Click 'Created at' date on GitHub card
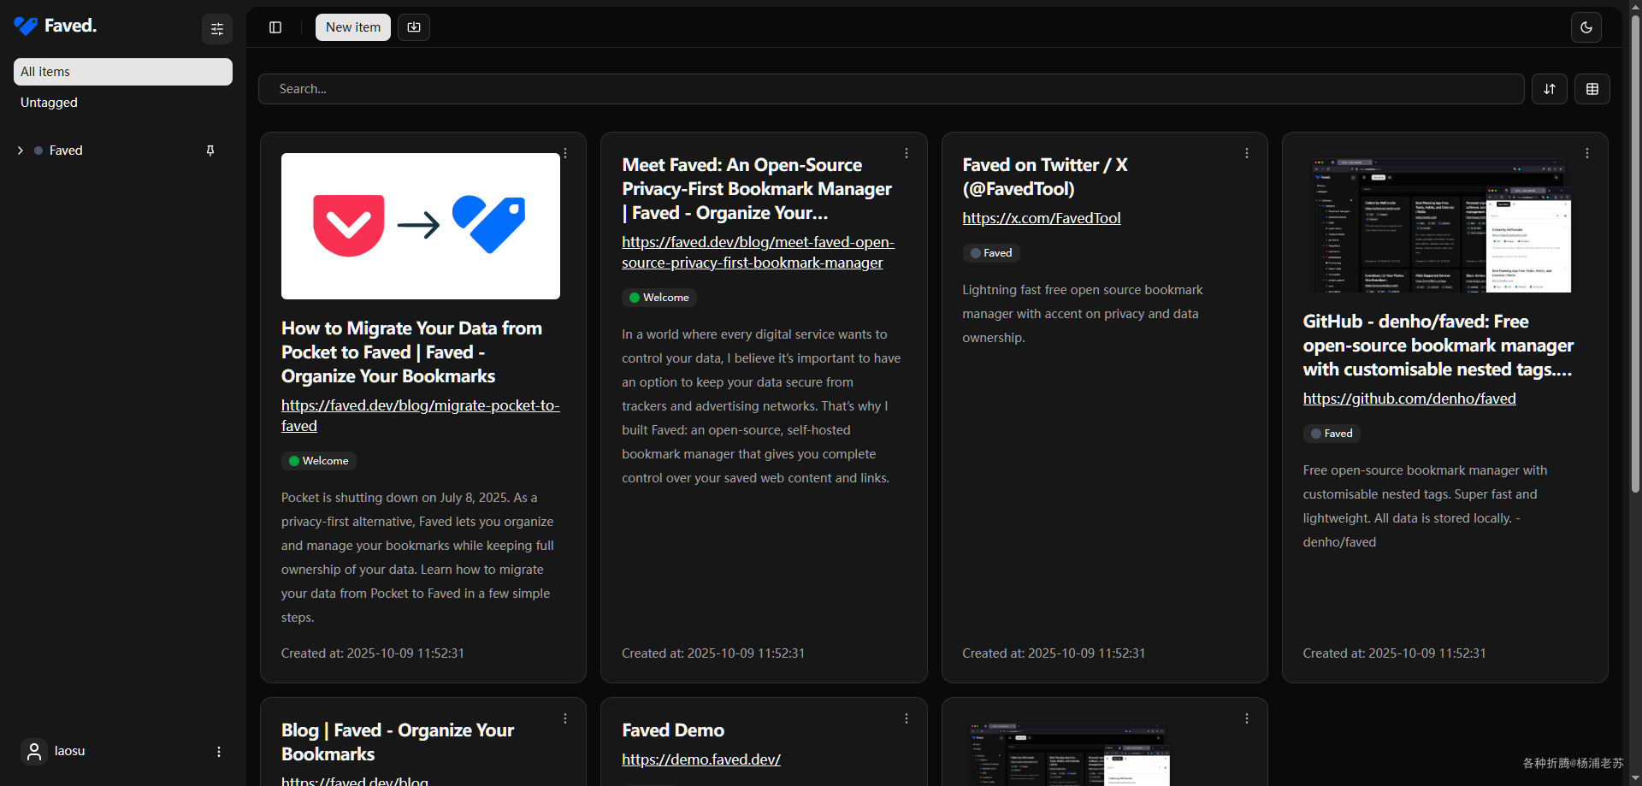The image size is (1642, 786). point(1394,653)
